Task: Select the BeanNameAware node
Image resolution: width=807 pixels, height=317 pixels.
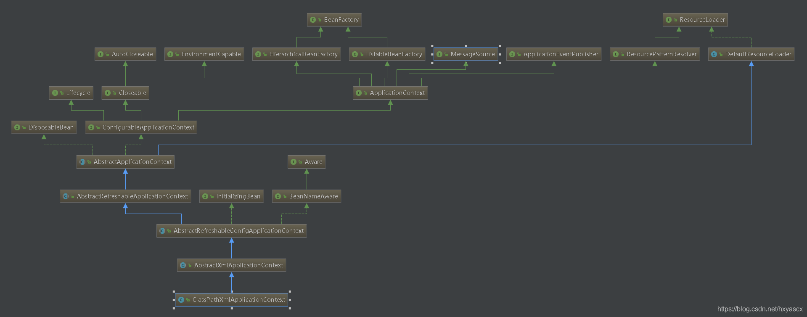Action: click(x=307, y=196)
